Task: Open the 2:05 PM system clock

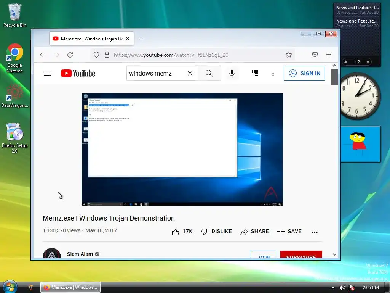Action: (371, 288)
